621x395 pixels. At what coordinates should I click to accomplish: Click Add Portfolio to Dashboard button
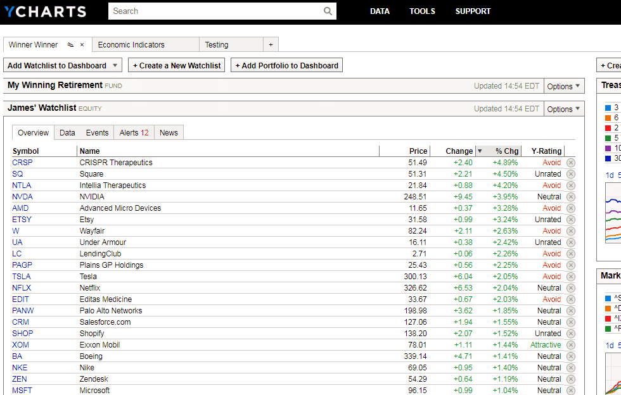286,65
